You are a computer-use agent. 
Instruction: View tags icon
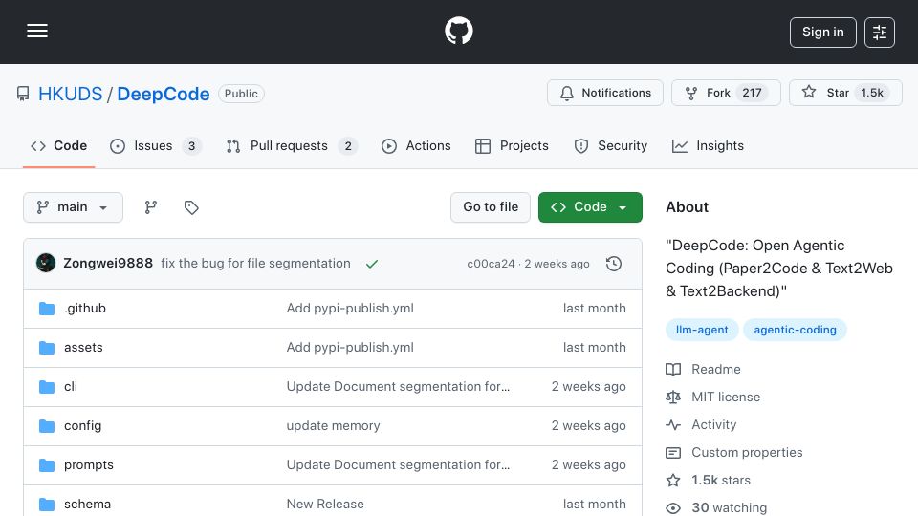pos(191,207)
